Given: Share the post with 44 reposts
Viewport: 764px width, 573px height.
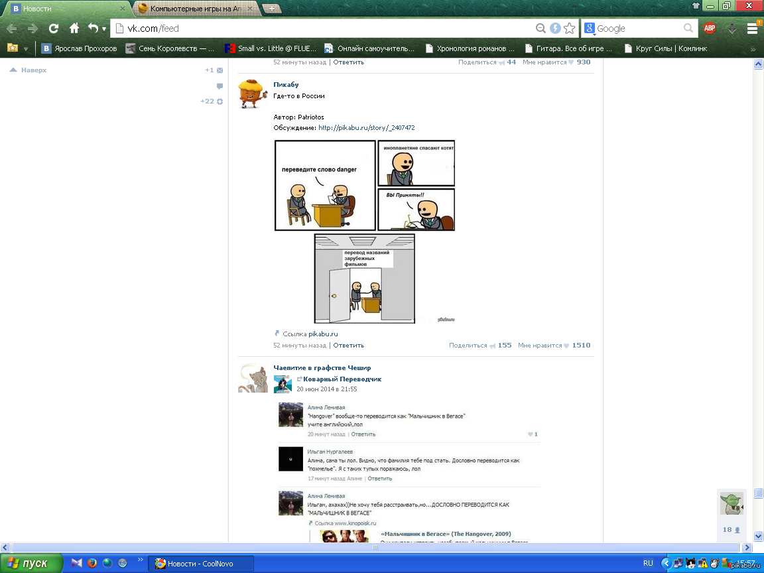Looking at the screenshot, I should pos(487,62).
